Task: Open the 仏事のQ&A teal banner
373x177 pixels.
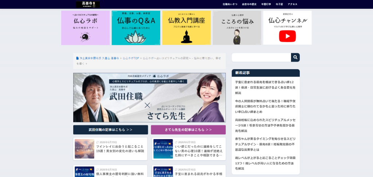Action: pyautogui.click(x=136, y=28)
